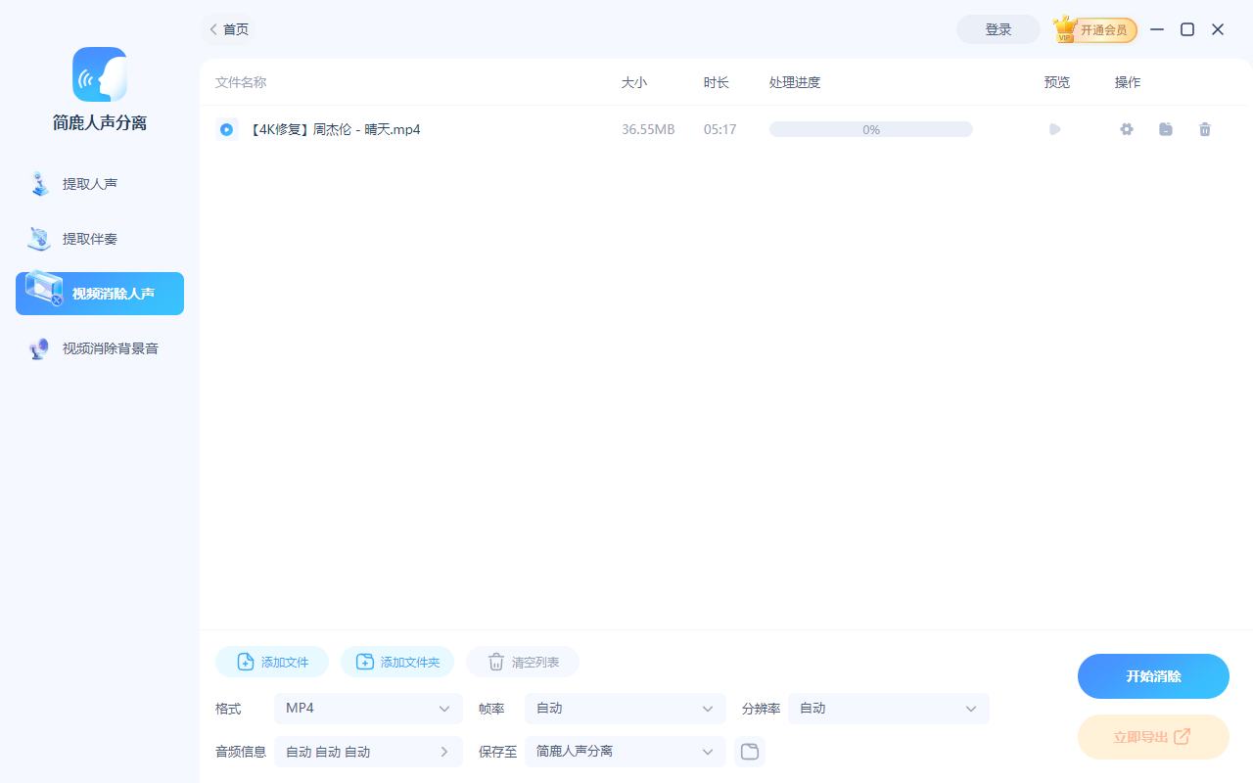
Task: Open the 开通会员 VIP crown
Action: tap(1094, 29)
